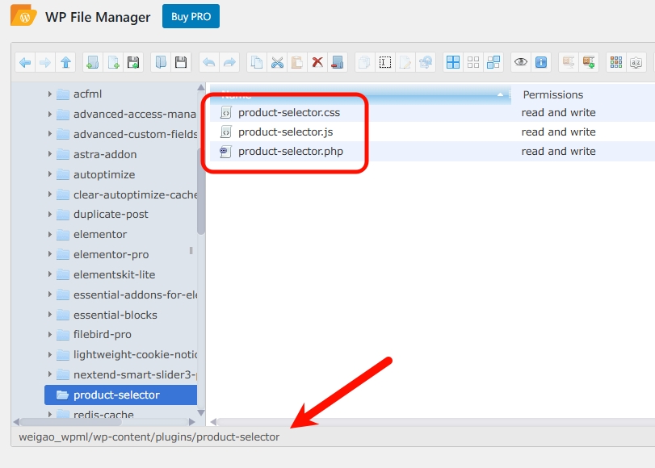Go up to the parent folder
Viewport: 655px width, 468px height.
[x=65, y=63]
